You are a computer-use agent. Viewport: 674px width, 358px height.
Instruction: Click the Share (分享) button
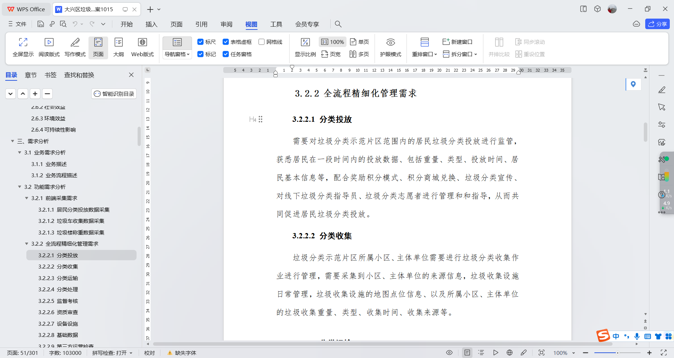coord(657,24)
